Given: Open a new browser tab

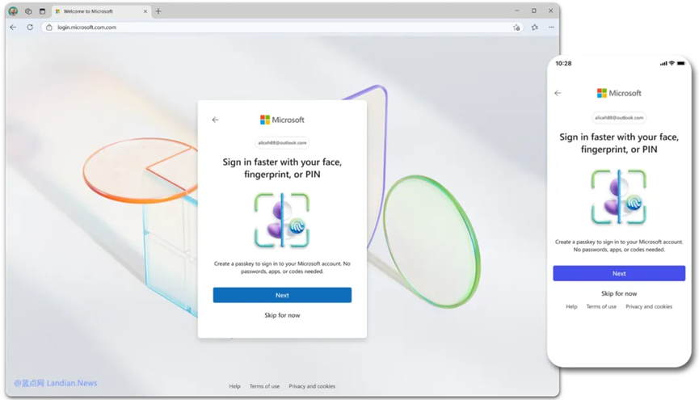Looking at the screenshot, I should 158,11.
